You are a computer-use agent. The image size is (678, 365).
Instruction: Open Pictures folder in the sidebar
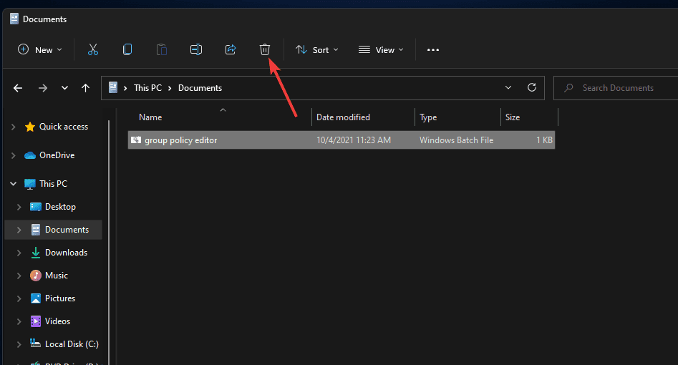click(x=59, y=298)
